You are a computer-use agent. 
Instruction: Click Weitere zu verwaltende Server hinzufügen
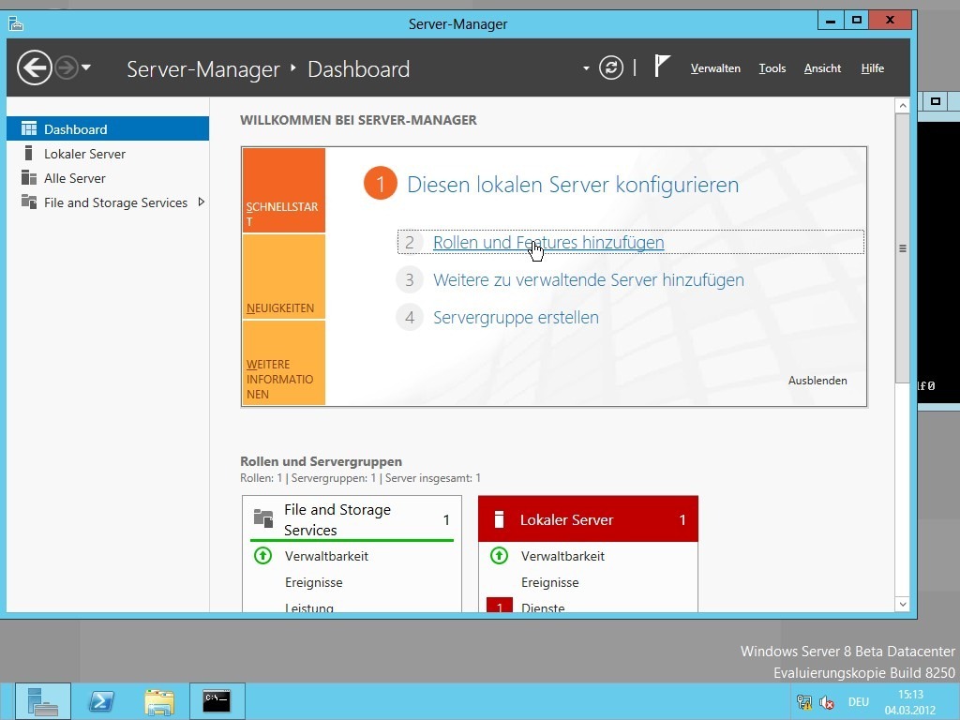(589, 279)
